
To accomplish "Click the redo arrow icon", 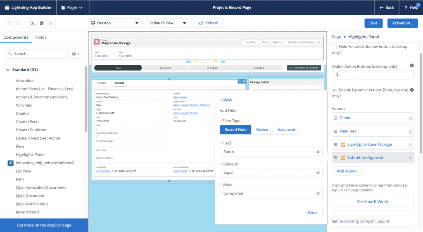I will tap(18, 23).
